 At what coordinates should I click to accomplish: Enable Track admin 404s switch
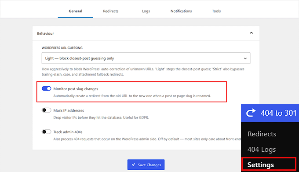46,132
